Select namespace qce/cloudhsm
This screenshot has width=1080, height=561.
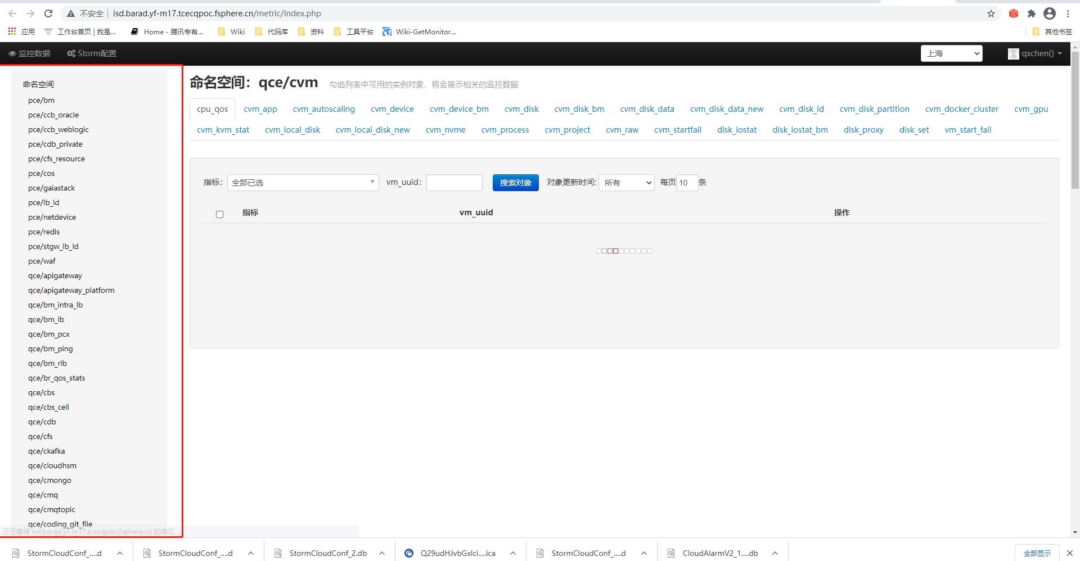[x=52, y=465]
